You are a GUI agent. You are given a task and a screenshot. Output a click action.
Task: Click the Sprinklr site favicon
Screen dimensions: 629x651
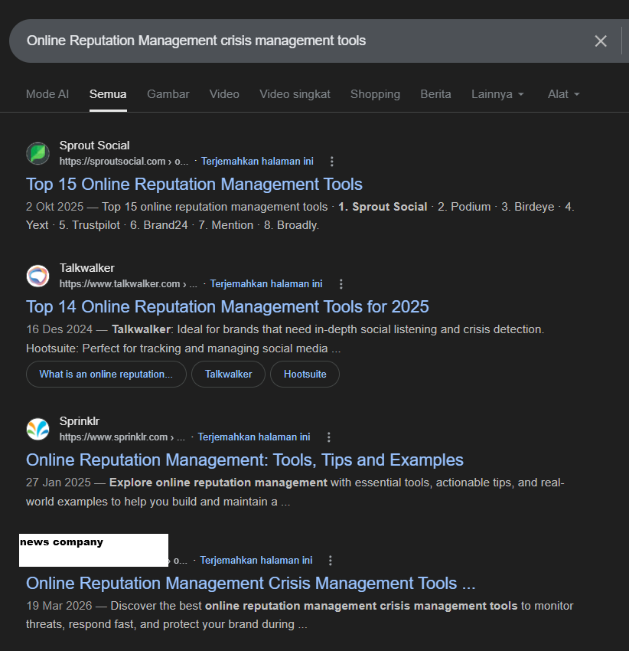38,429
